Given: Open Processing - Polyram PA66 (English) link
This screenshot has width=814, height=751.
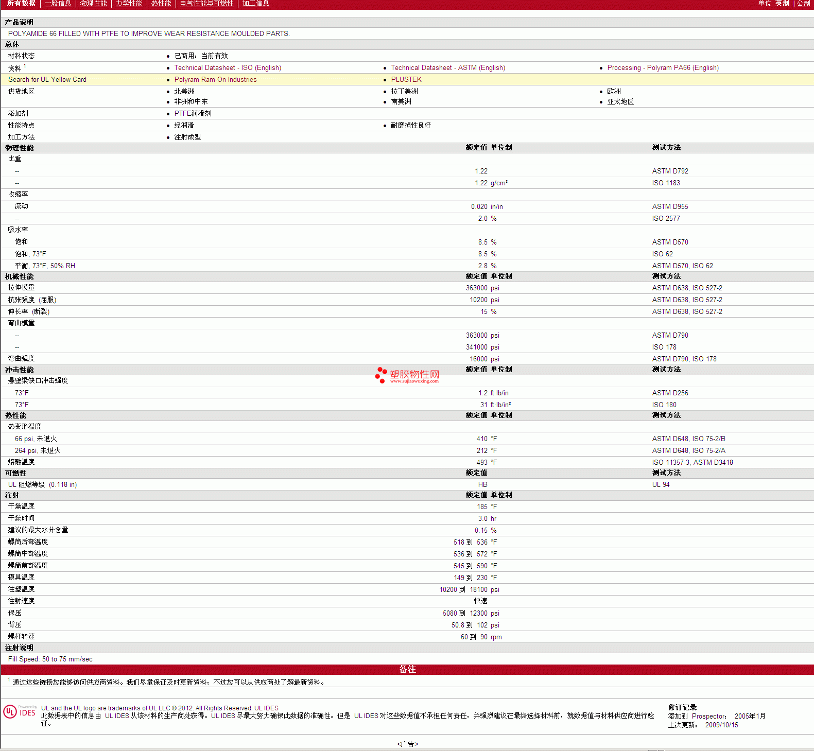Looking at the screenshot, I should pos(663,68).
